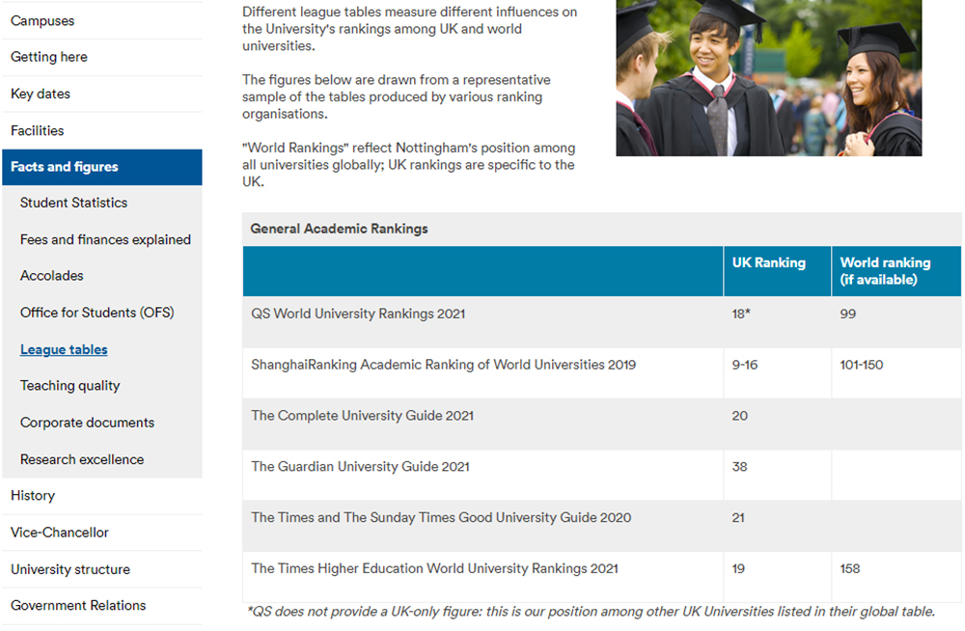
Task: Open Fees and finances explained
Action: pyautogui.click(x=105, y=239)
